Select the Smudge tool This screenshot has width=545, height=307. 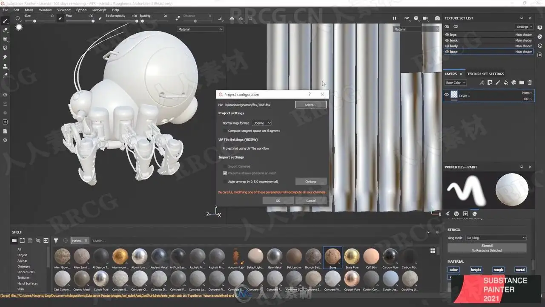[x=5, y=57]
